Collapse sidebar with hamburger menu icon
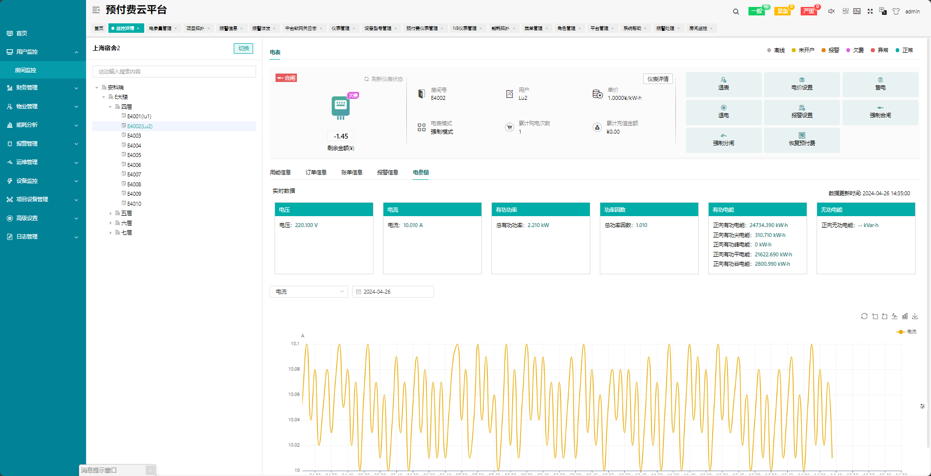Screen dimensions: 931x476 [96, 10]
